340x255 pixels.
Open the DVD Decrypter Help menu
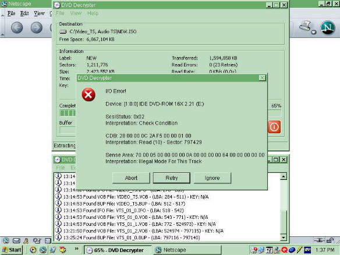coord(93,13)
